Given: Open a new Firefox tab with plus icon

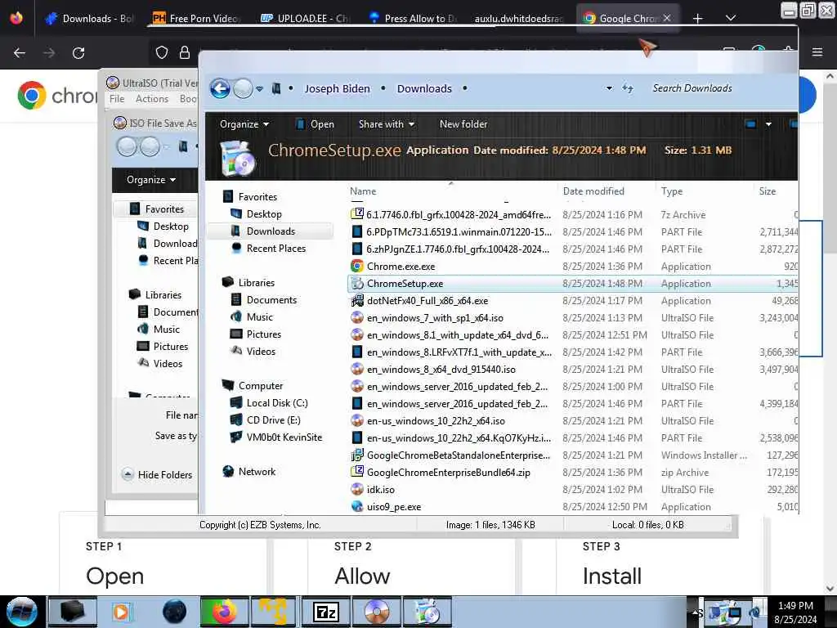Looking at the screenshot, I should [698, 19].
